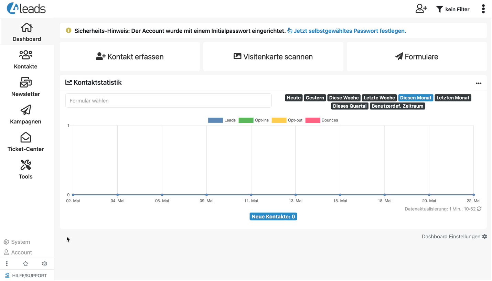This screenshot has width=492, height=281.
Task: Open the kein Filter dropdown
Action: point(453,9)
